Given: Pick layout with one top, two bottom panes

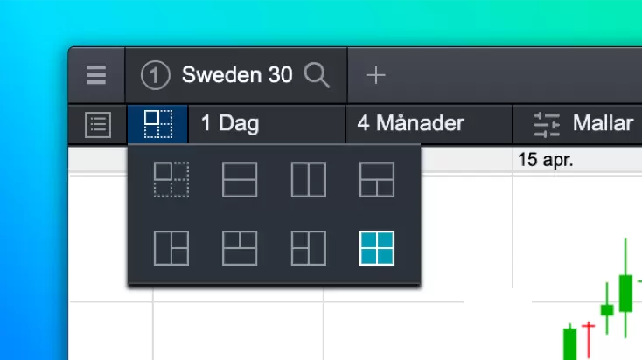Looking at the screenshot, I should click(377, 179).
